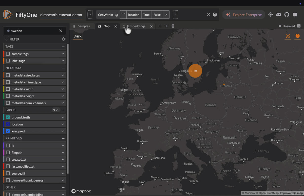This screenshot has width=304, height=196.
Task: Click the FiftyOne logo icon
Action: click(8, 15)
